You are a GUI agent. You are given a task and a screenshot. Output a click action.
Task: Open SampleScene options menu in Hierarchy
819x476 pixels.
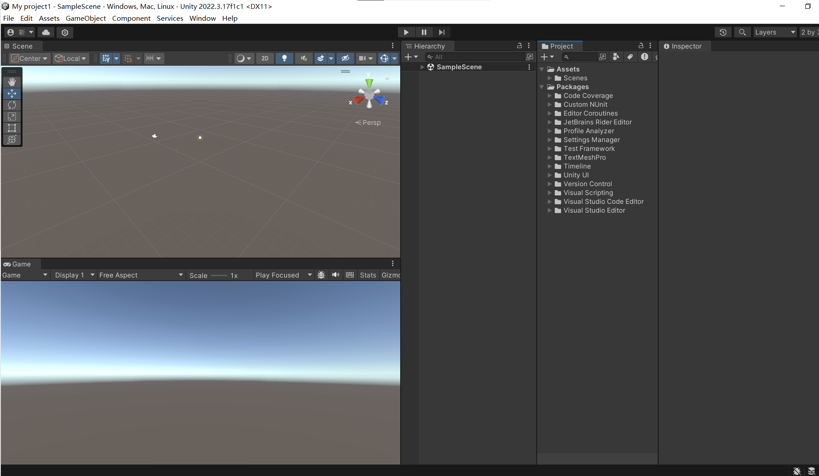529,67
